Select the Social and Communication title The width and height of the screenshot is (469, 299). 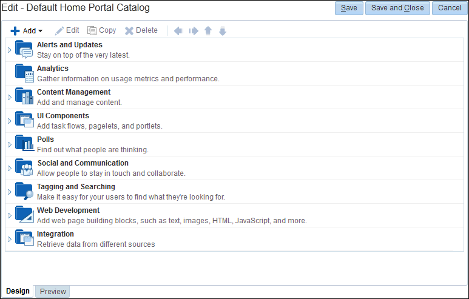click(83, 163)
